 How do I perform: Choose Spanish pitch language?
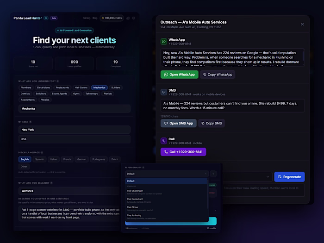coord(39,159)
